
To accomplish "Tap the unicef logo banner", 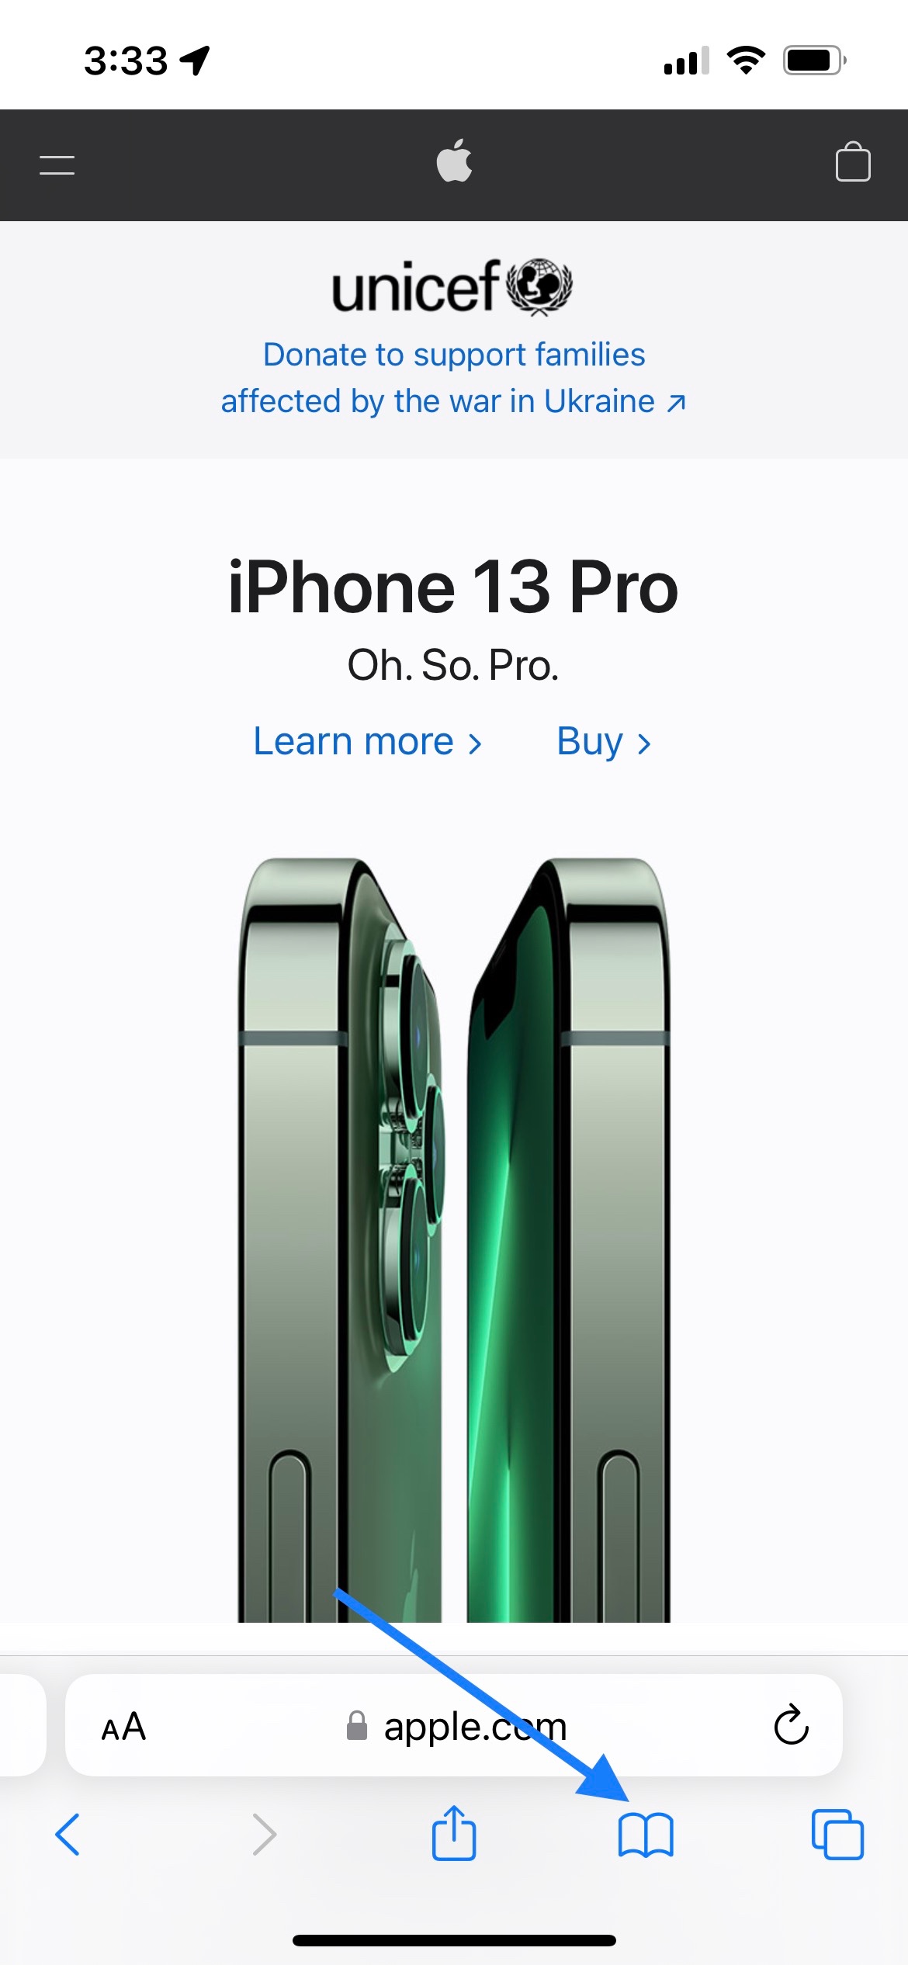I will point(453,286).
